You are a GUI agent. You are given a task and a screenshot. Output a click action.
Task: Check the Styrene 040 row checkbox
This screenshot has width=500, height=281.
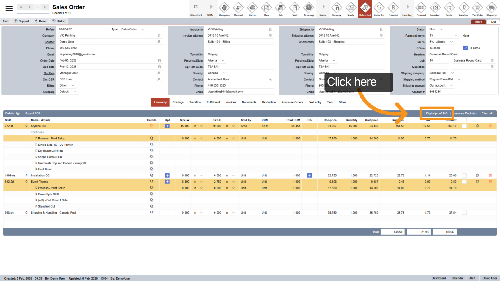tap(464, 126)
